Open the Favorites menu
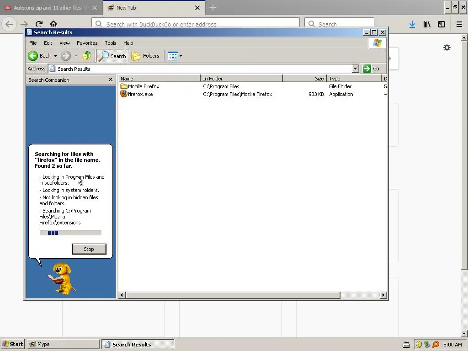The width and height of the screenshot is (468, 351). 87,43
